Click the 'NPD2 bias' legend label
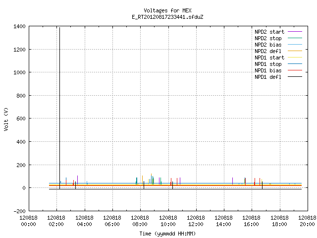 click(268, 45)
